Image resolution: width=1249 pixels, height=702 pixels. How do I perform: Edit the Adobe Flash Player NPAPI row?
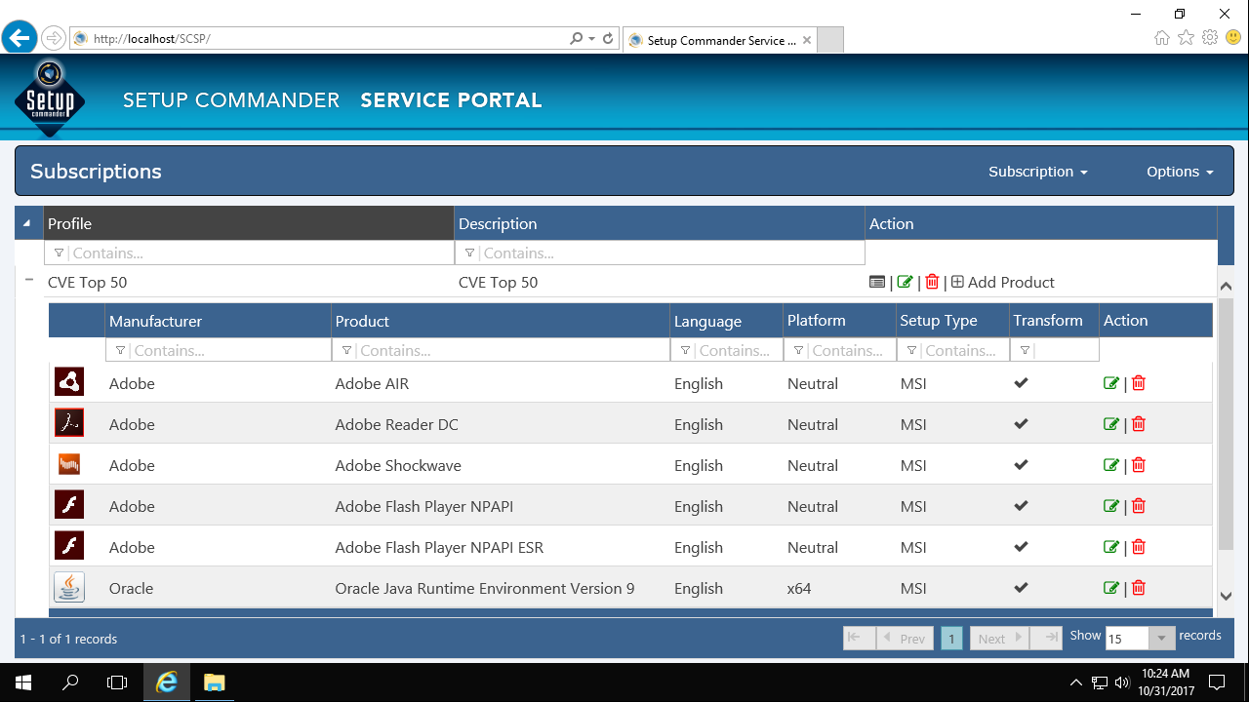(x=1111, y=506)
